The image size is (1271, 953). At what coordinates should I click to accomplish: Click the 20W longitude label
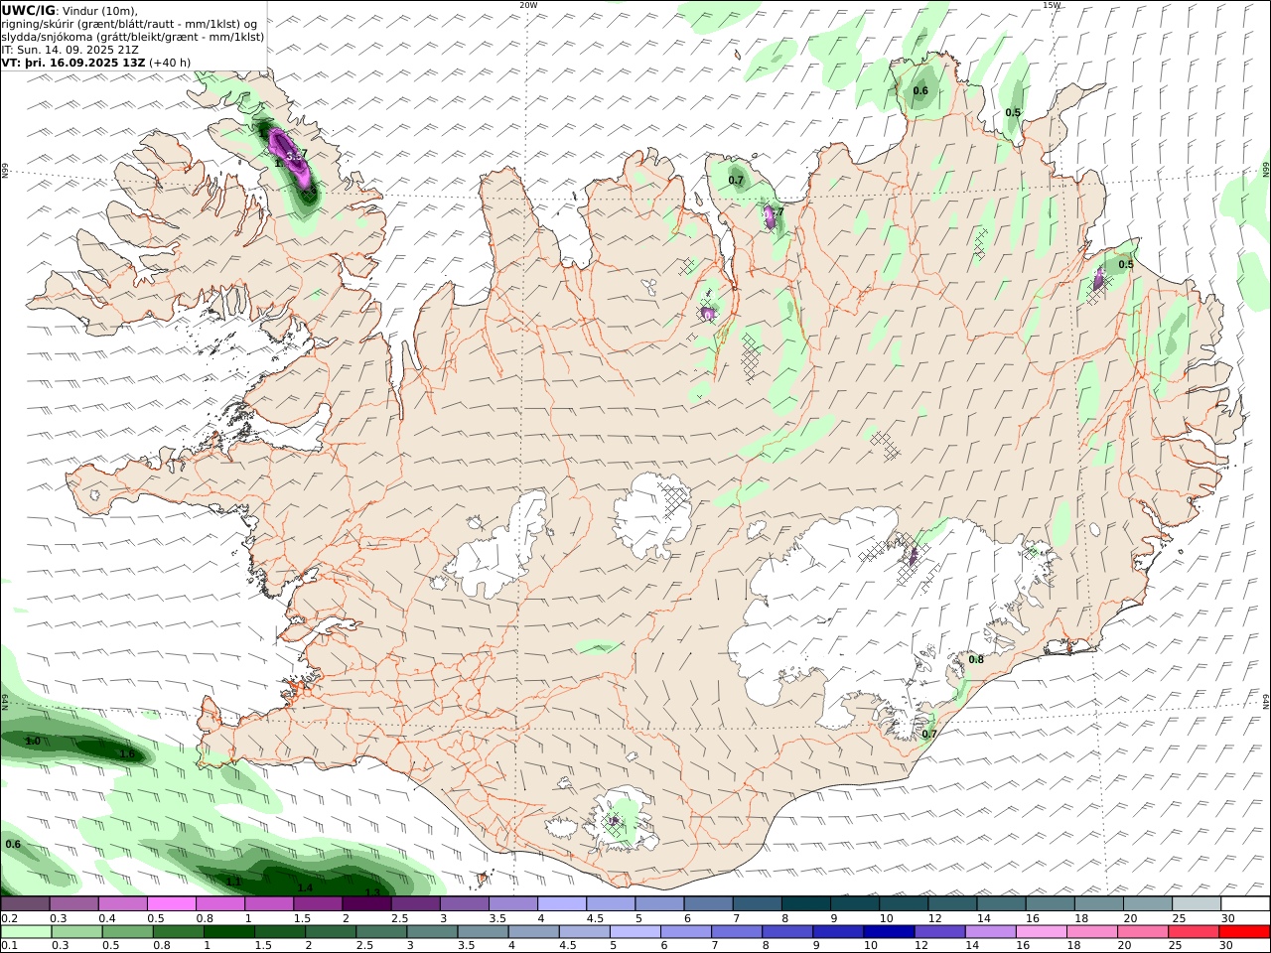pos(528,5)
